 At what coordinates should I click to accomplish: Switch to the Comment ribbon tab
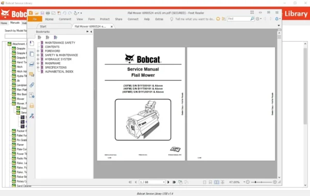click(x=65, y=19)
